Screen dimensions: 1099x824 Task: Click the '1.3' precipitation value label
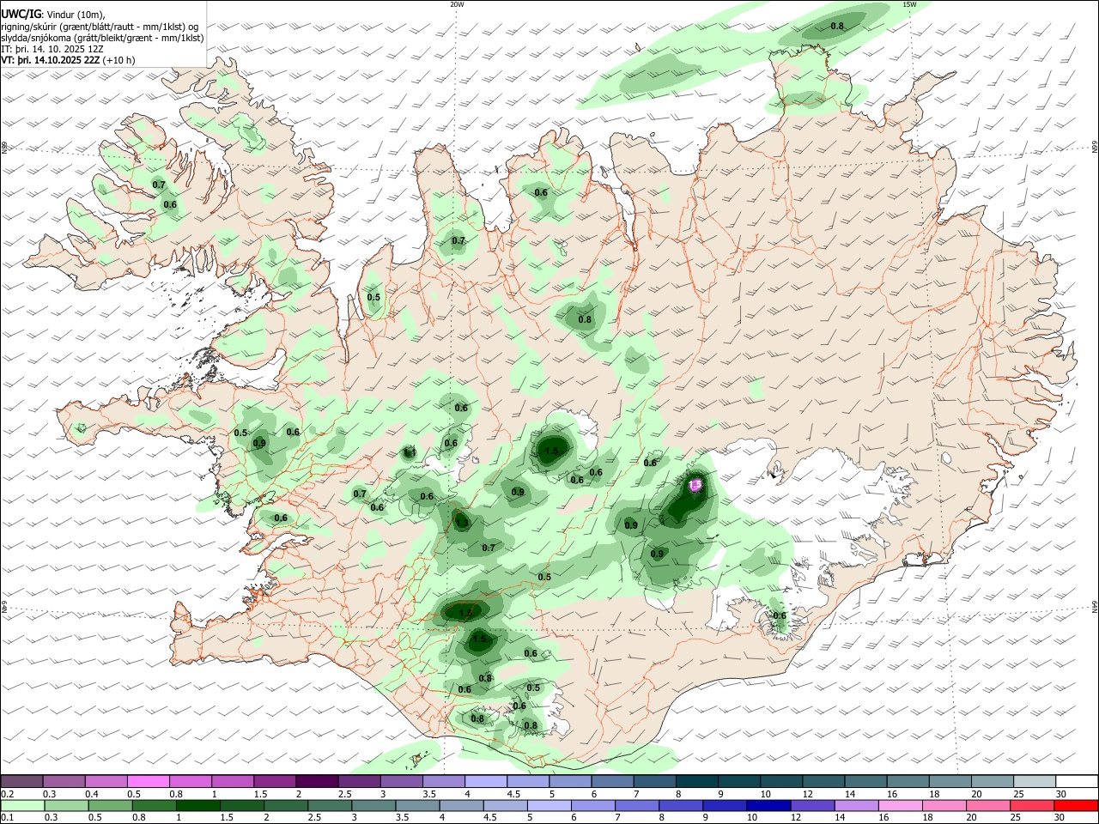(x=462, y=523)
